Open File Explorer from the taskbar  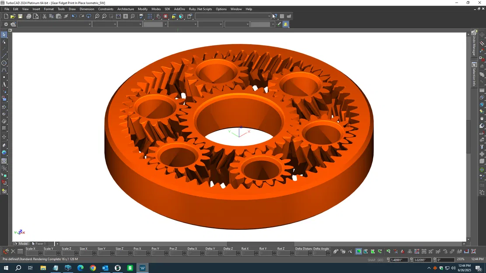point(43,268)
